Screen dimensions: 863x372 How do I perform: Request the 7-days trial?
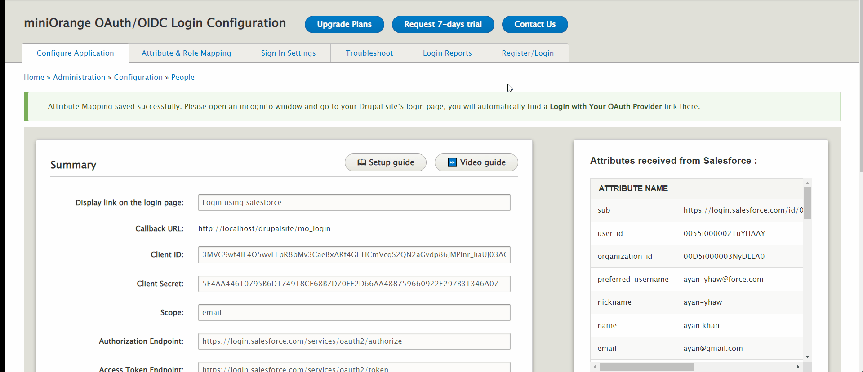click(x=443, y=24)
